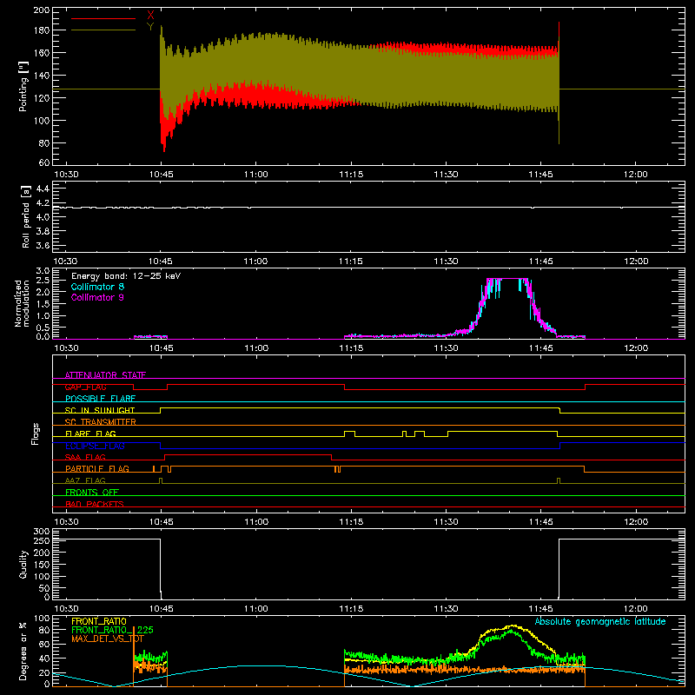
Task: Click the 10:30 label under the Pointing plot
Action: click(66, 175)
